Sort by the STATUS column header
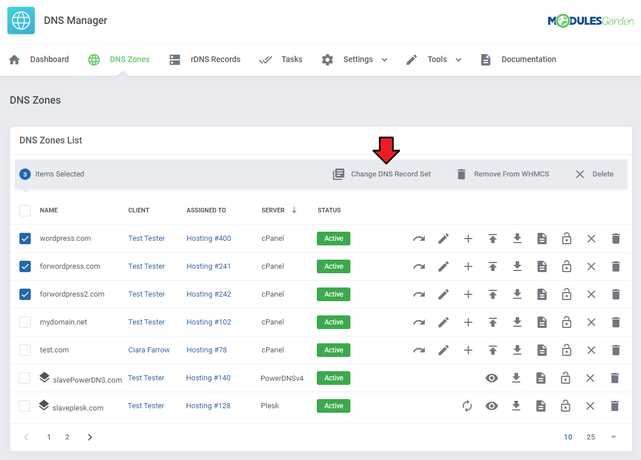 click(x=329, y=211)
